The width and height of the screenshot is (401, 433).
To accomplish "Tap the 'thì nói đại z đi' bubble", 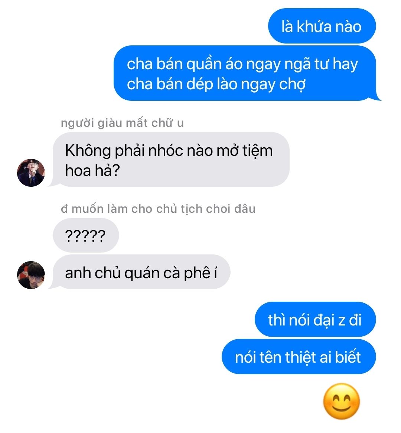I will coord(315,320).
